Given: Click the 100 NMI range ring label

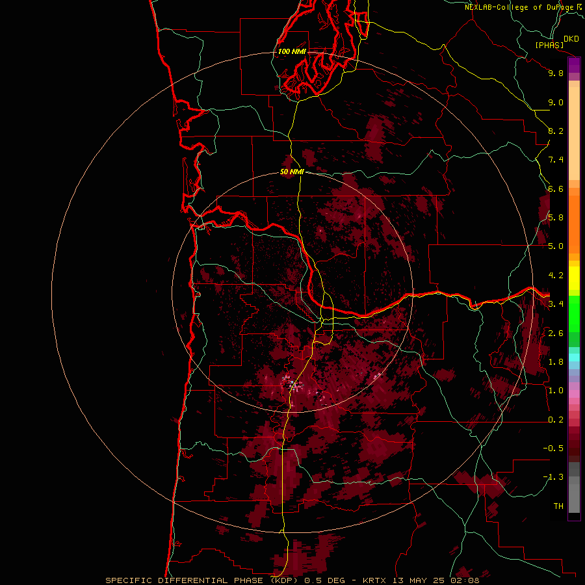Looking at the screenshot, I should tap(292, 51).
